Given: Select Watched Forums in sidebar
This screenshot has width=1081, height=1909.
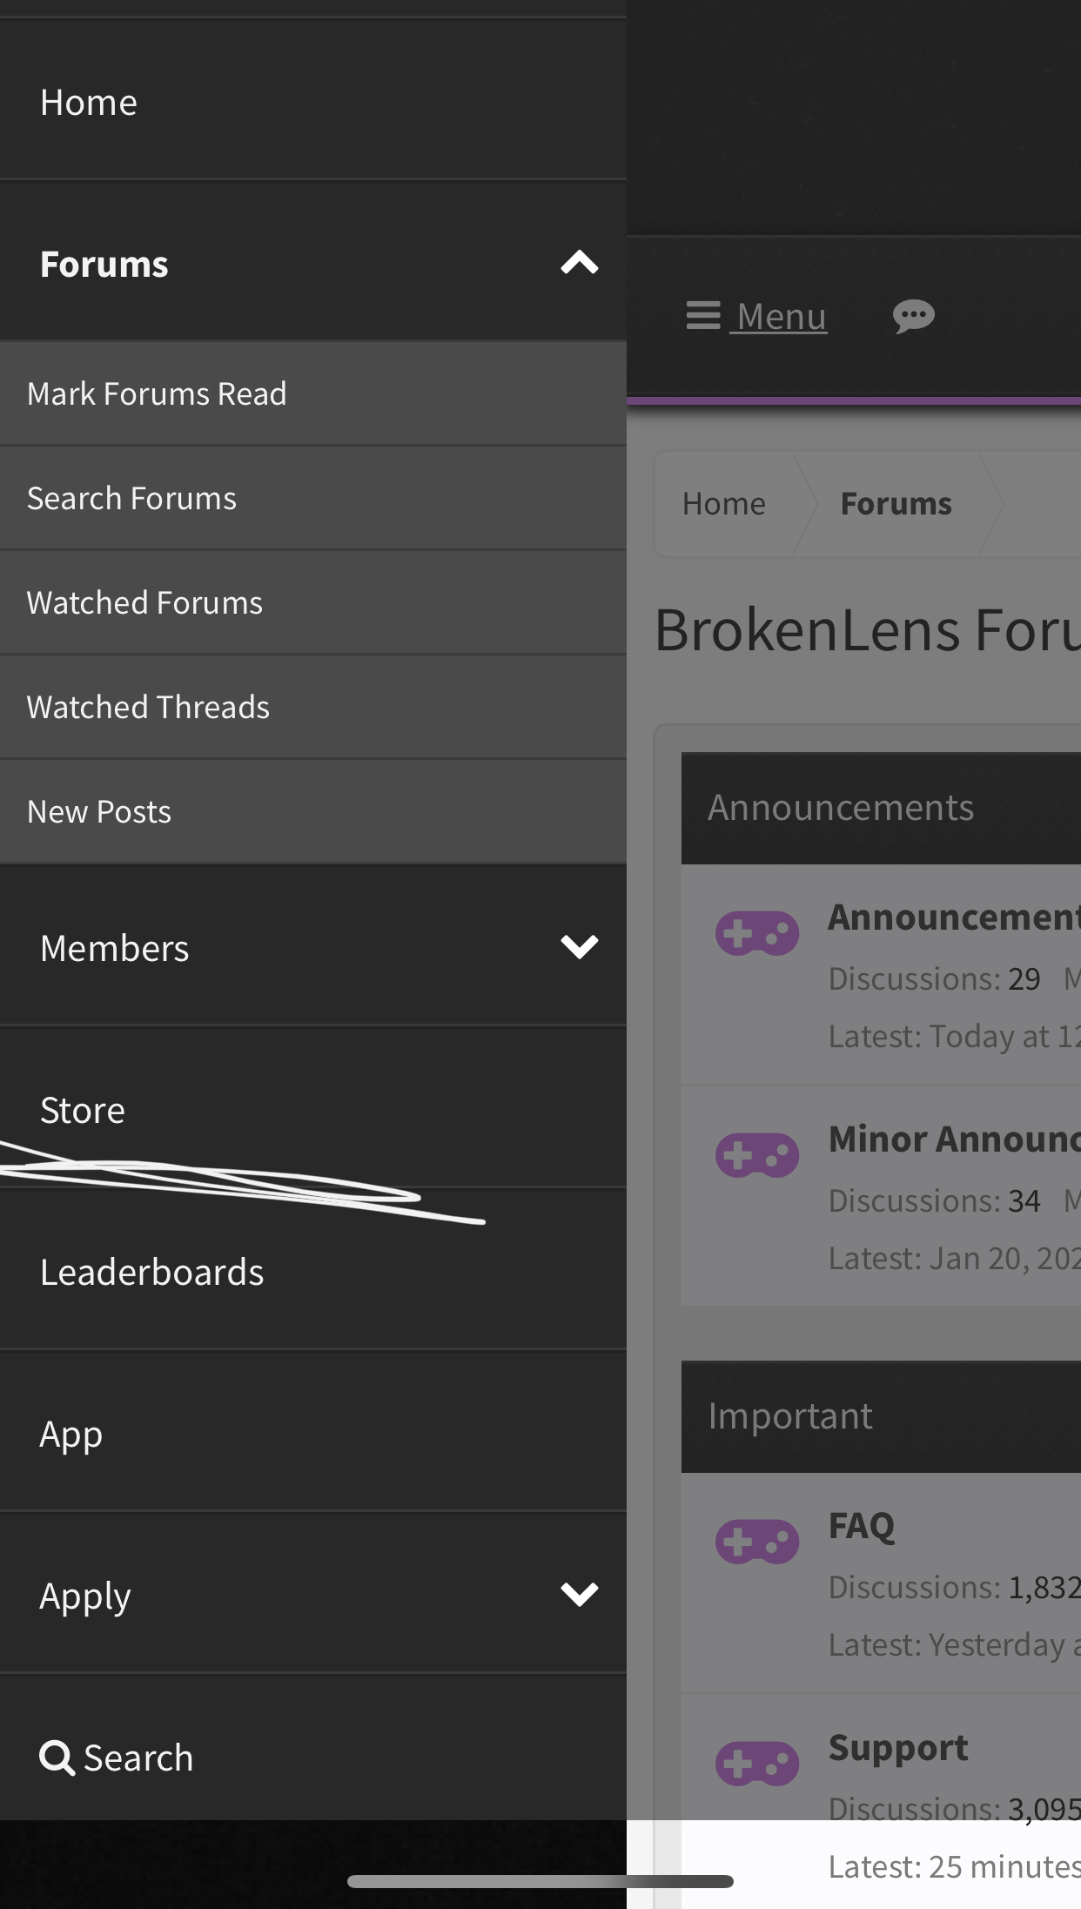Looking at the screenshot, I should pyautogui.click(x=313, y=602).
